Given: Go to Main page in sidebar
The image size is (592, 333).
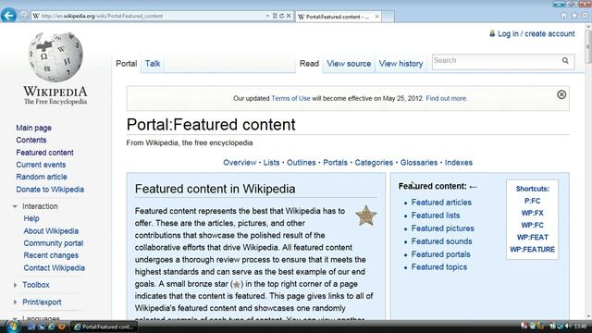Looking at the screenshot, I should coord(33,128).
